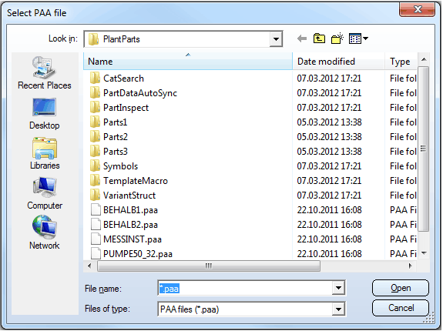Click the Parts2 folder name
The width and height of the screenshot is (443, 331).
[x=116, y=137]
